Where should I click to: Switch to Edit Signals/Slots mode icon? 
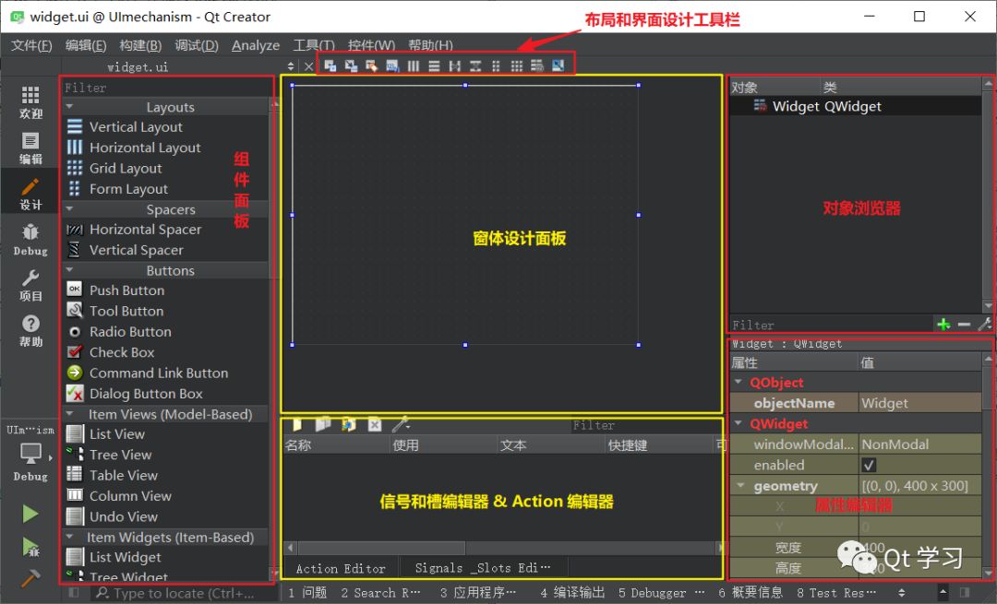coord(351,65)
